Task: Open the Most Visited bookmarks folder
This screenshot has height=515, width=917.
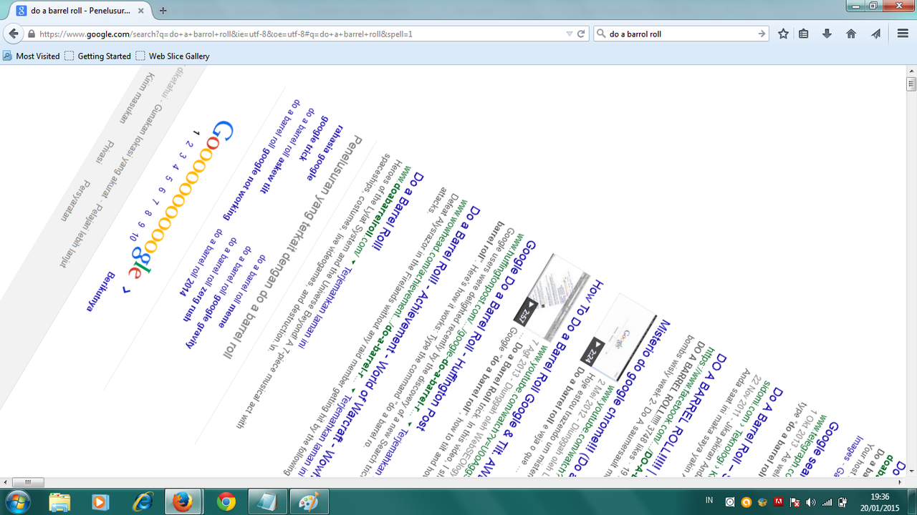Action: (x=32, y=56)
